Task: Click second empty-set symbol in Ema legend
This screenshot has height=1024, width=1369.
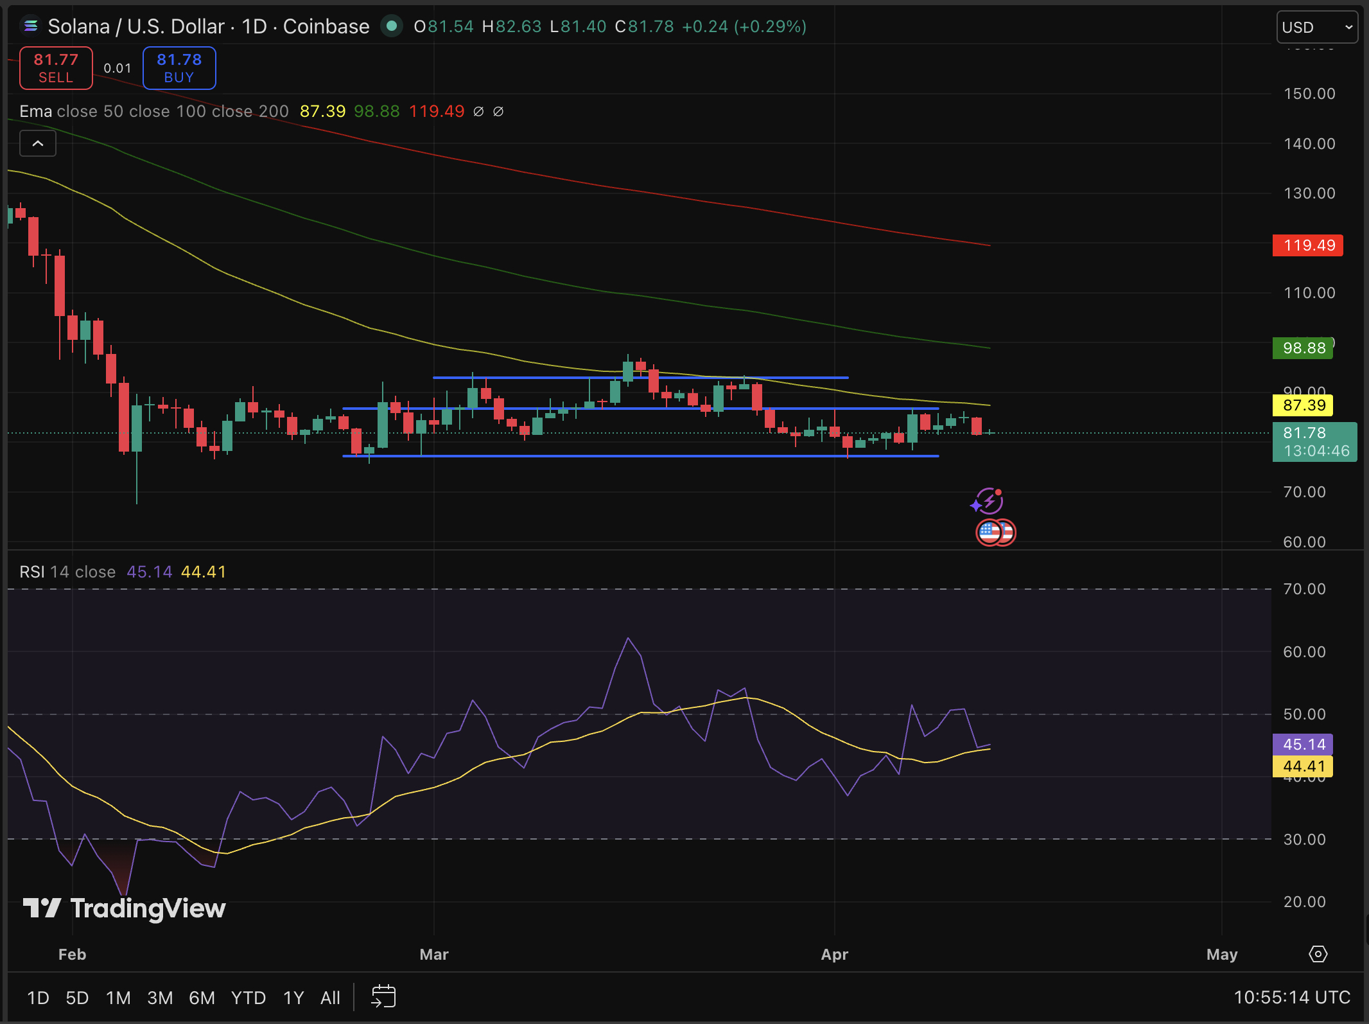Action: coord(498,111)
